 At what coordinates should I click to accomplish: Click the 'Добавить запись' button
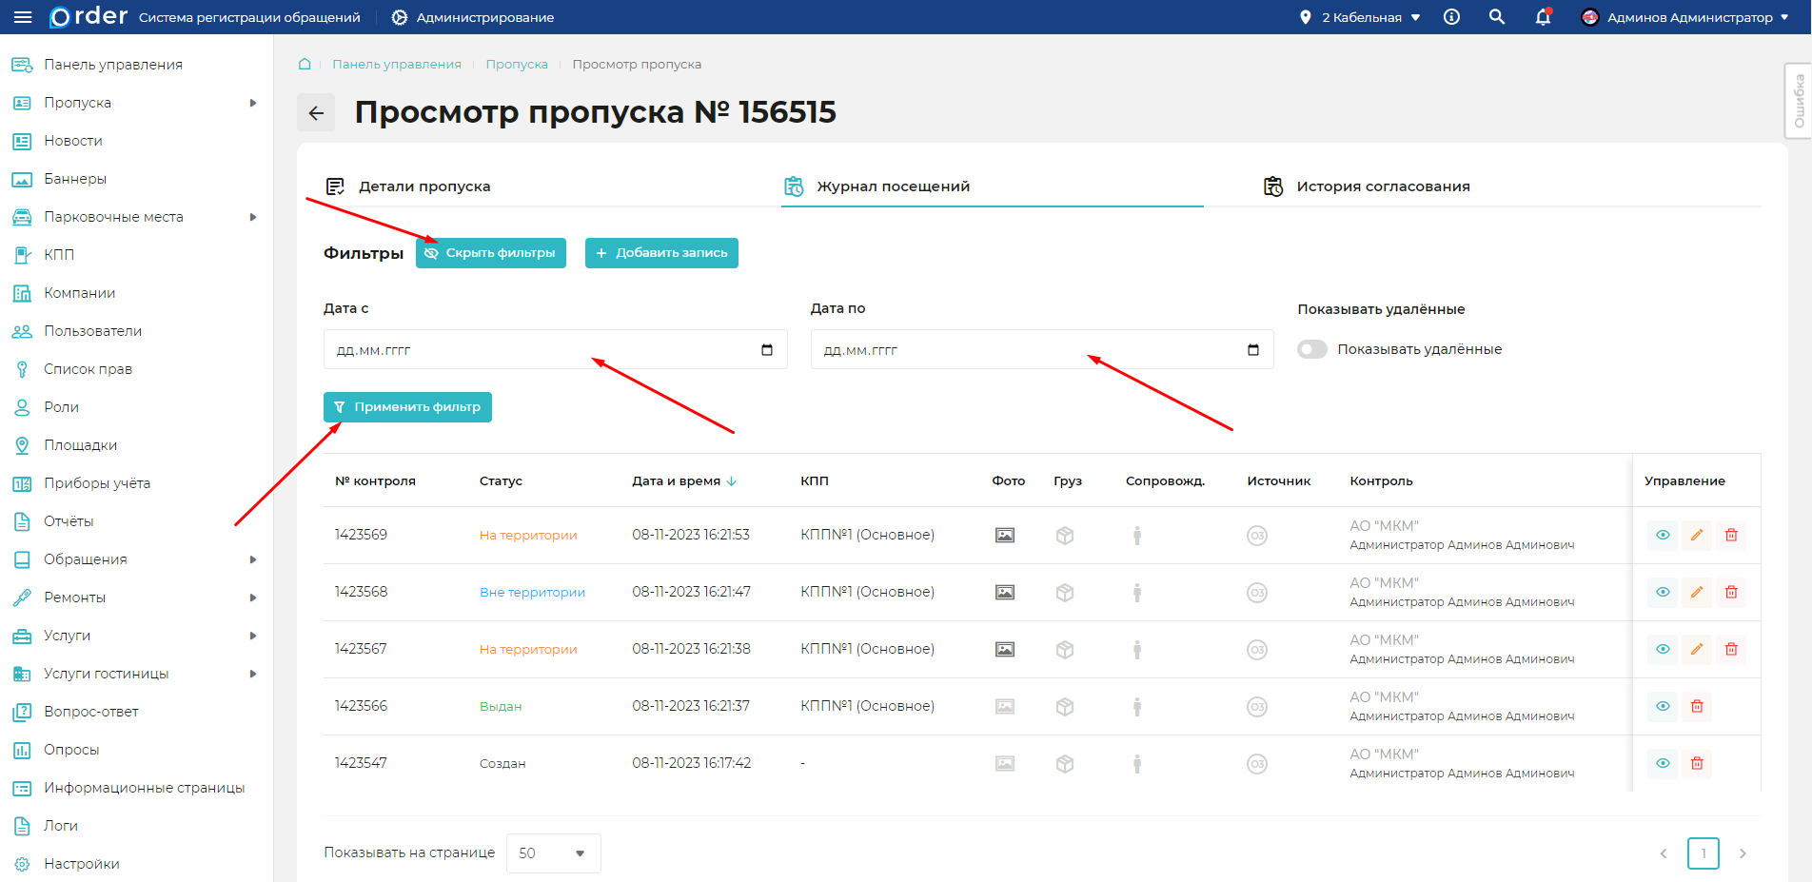click(x=661, y=253)
